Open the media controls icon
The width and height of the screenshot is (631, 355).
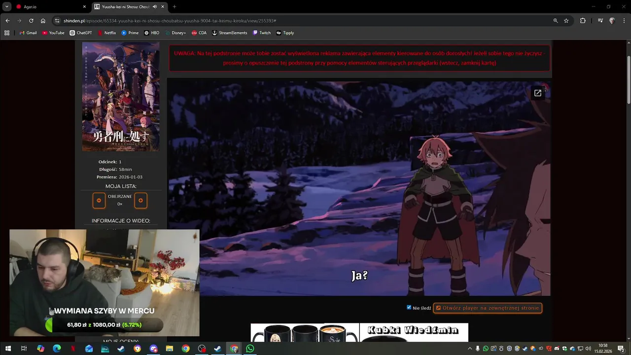600,21
